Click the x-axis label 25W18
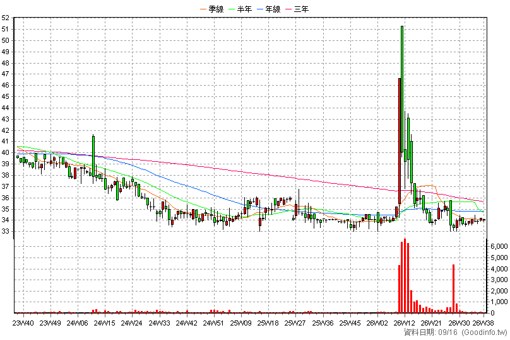The image size is (510, 340). click(268, 323)
